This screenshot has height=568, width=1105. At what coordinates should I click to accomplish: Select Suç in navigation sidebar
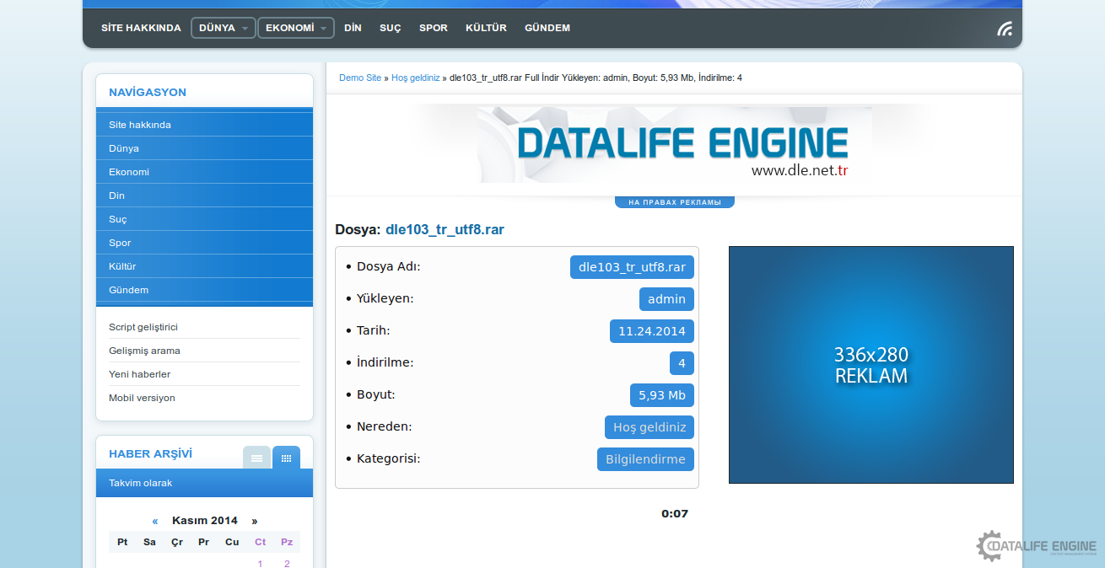click(204, 219)
